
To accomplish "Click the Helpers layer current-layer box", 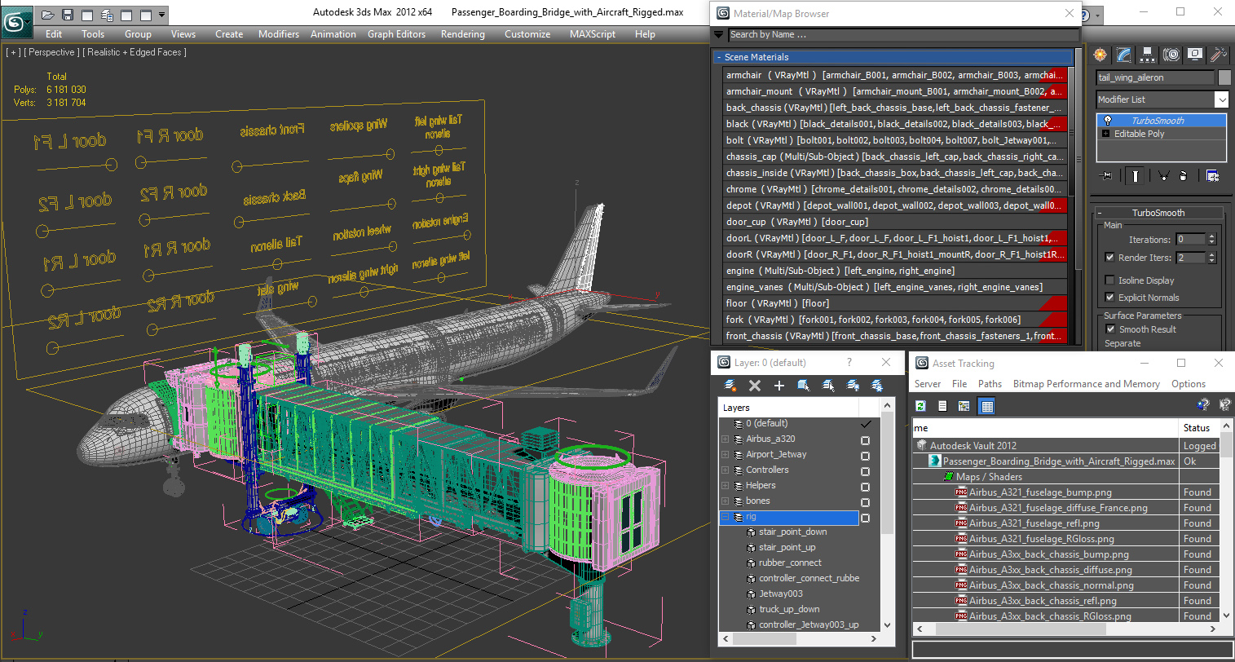I will [x=866, y=486].
